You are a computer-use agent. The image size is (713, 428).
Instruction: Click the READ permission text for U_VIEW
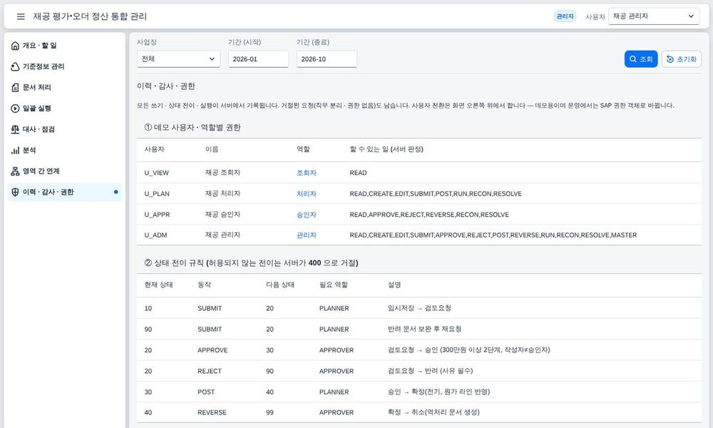coord(358,173)
